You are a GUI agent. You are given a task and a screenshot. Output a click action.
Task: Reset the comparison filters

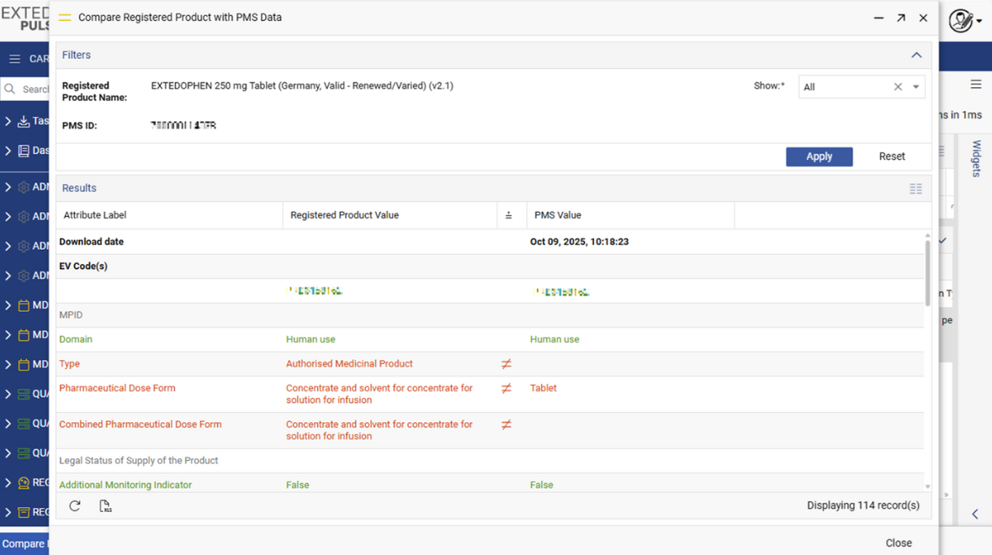coord(891,156)
